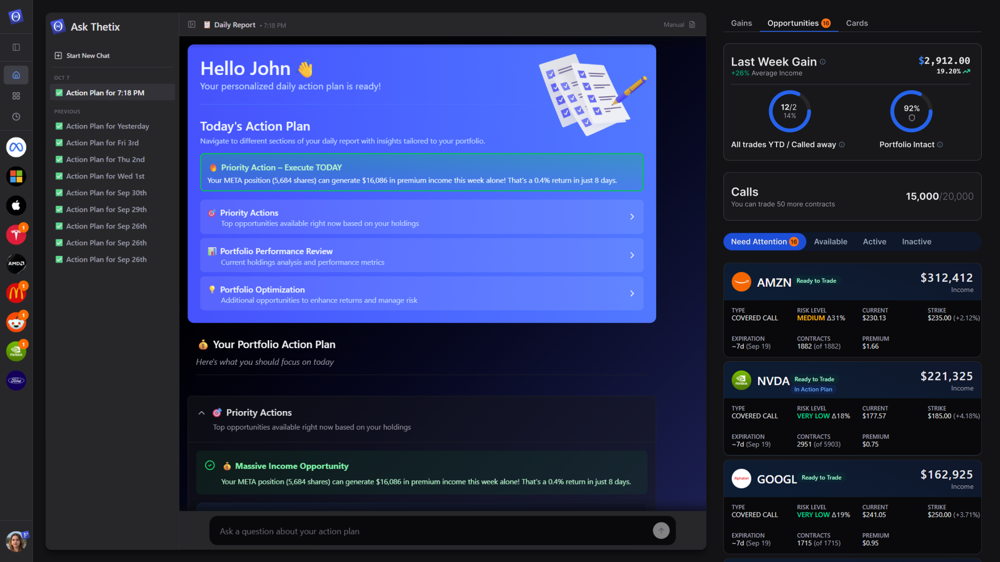Toggle checkbox for Action Plan for 7:18 PM

59,93
